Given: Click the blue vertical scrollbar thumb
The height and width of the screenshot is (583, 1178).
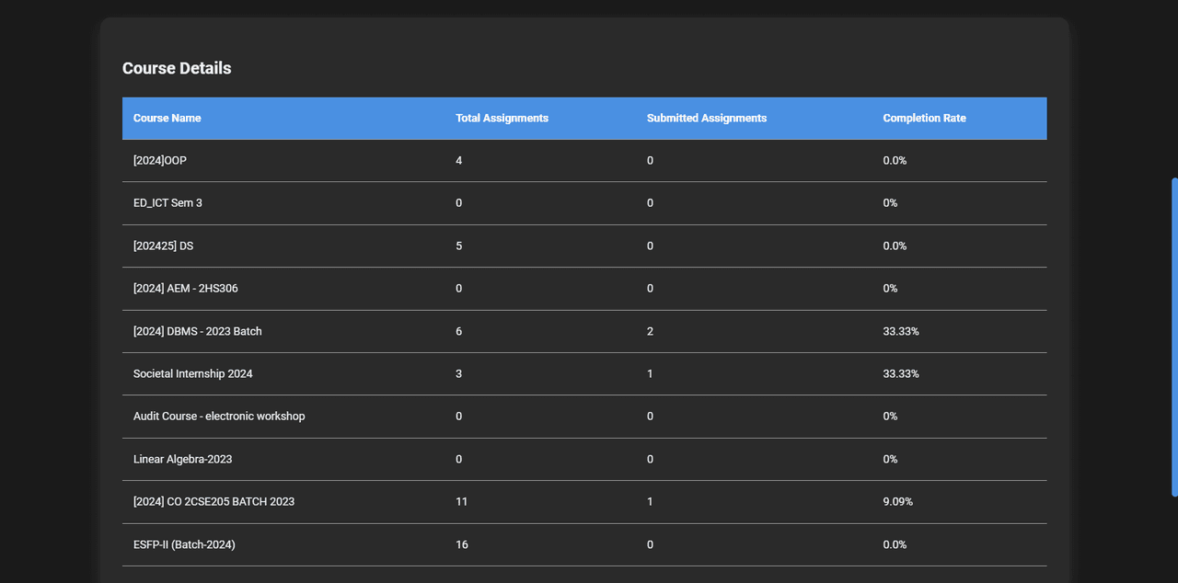Looking at the screenshot, I should 1173,337.
